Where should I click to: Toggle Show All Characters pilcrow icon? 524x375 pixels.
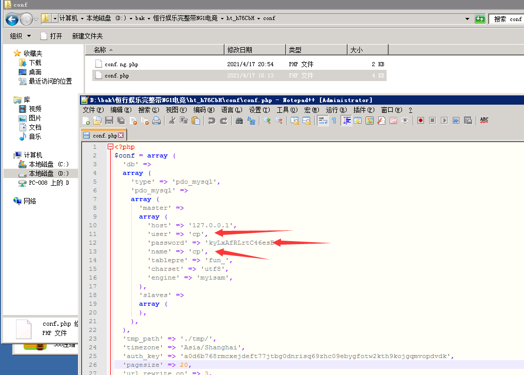(x=334, y=121)
